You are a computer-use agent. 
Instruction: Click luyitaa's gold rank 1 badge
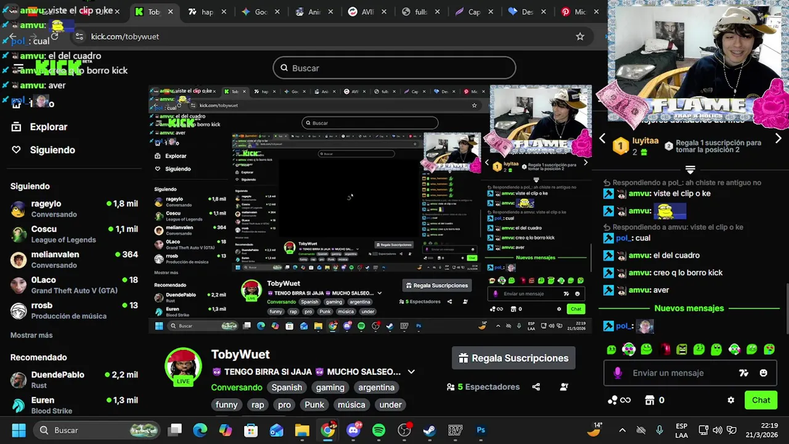click(x=621, y=146)
